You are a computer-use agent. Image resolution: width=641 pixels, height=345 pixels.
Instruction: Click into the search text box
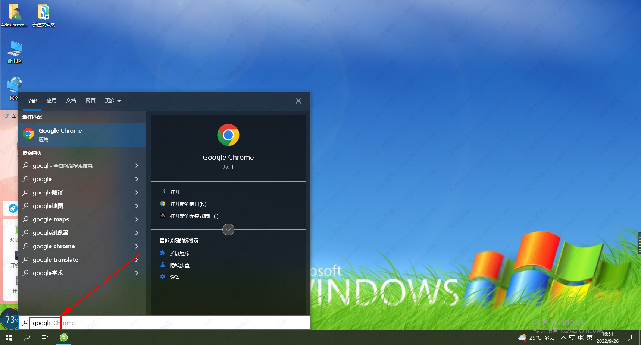[x=168, y=323]
